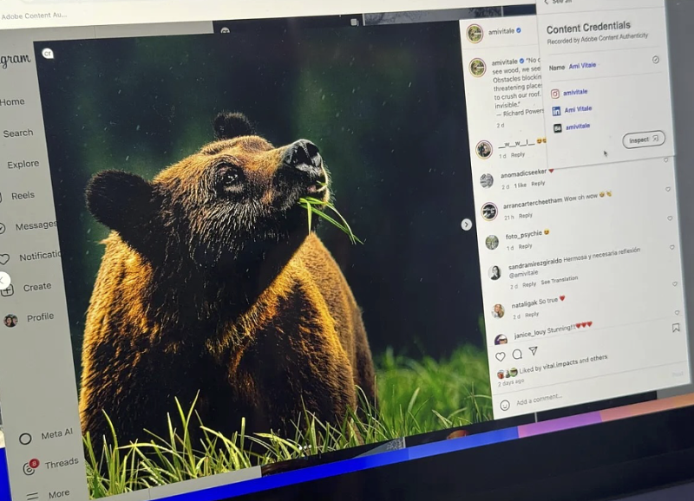This screenshot has width=694, height=501.
Task: Click the Inspect button in Content Credentials
Action: coord(643,140)
